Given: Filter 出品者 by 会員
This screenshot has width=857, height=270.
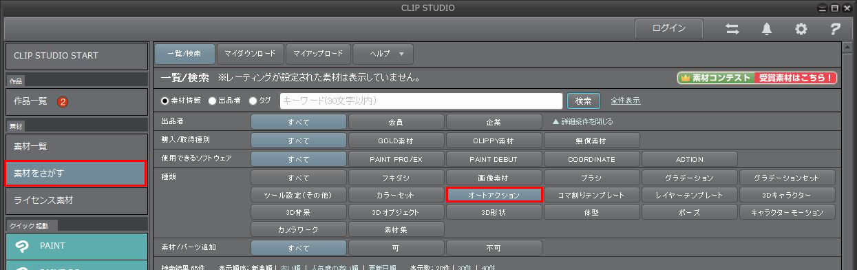Looking at the screenshot, I should click(x=396, y=122).
